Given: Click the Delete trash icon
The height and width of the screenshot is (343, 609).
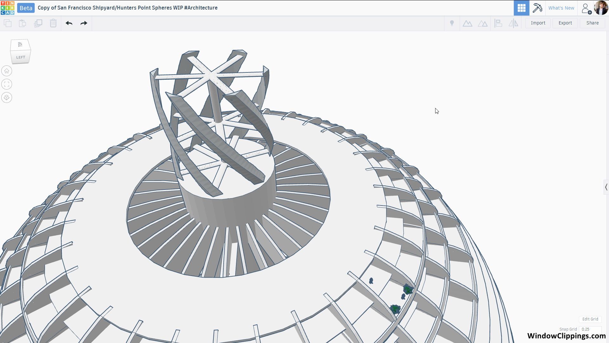Looking at the screenshot, I should pos(53,23).
